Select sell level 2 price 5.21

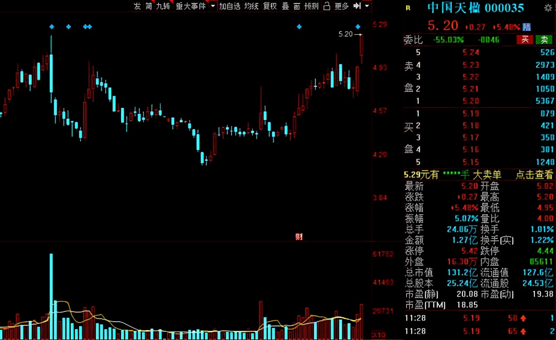(471, 89)
